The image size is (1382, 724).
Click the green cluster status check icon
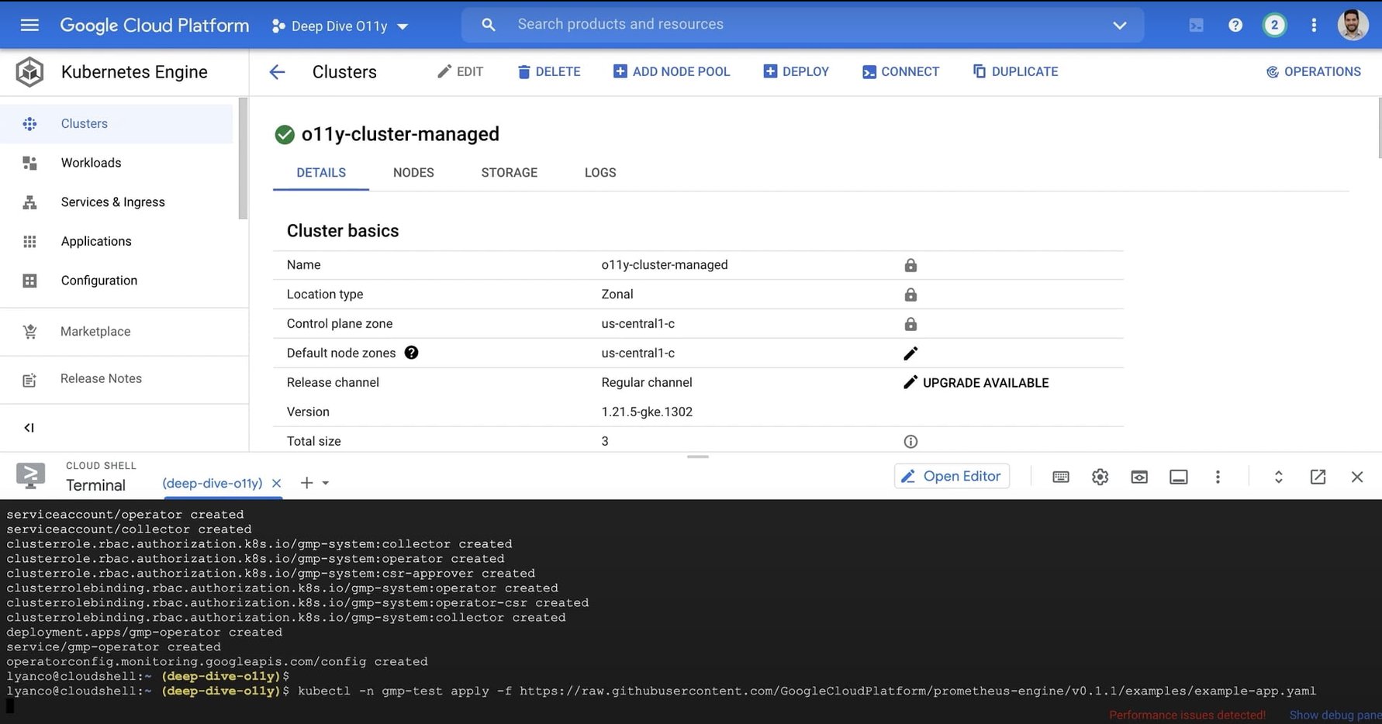tap(285, 135)
